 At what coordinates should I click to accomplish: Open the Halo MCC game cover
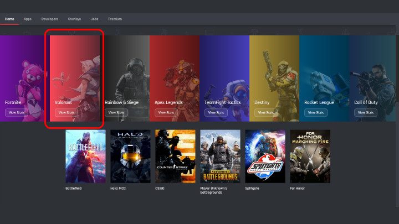click(x=130, y=156)
